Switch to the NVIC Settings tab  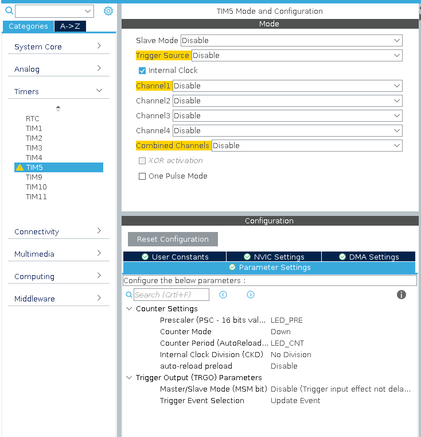click(x=274, y=257)
